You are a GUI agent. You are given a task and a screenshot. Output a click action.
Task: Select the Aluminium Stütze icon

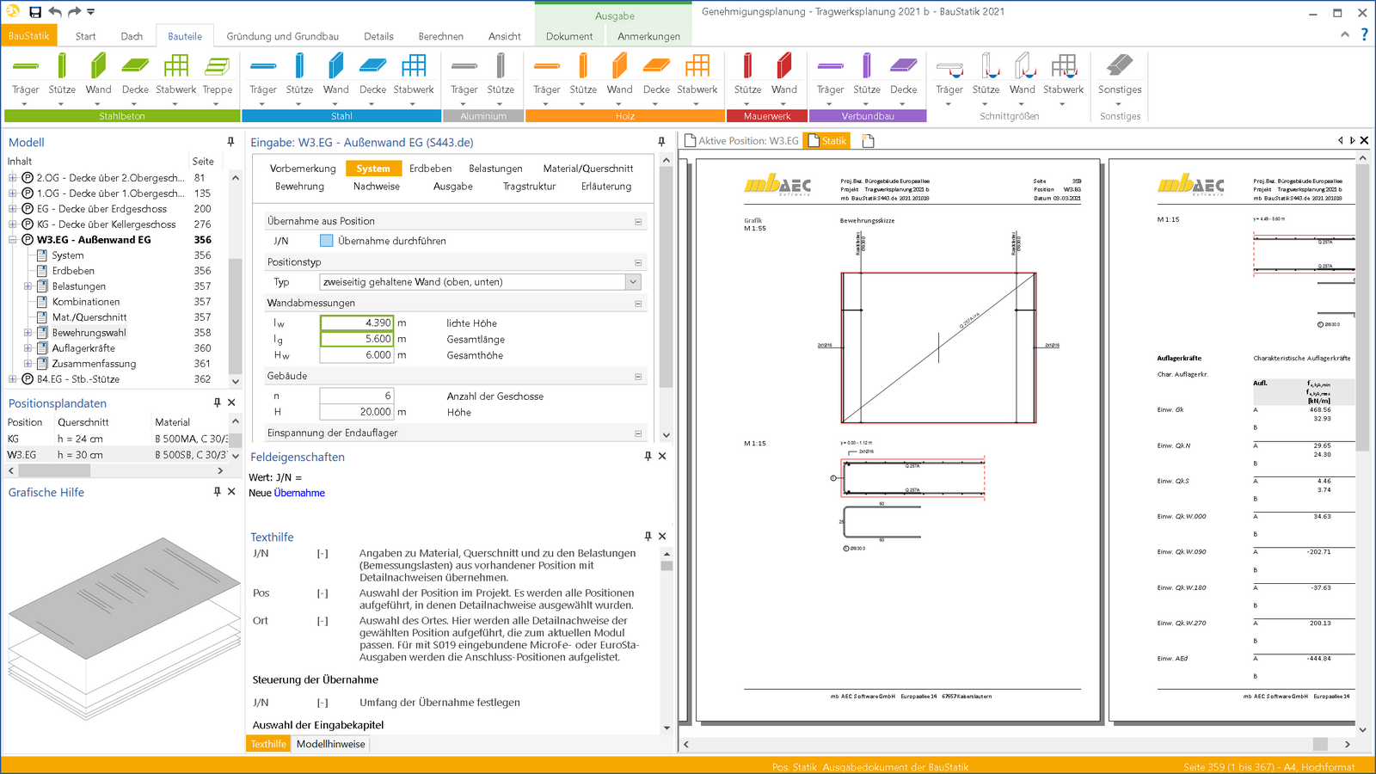(501, 67)
